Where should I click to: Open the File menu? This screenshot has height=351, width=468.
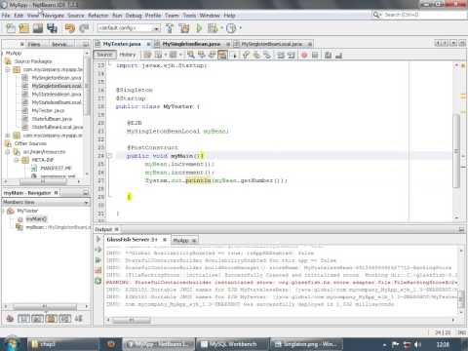point(6,16)
